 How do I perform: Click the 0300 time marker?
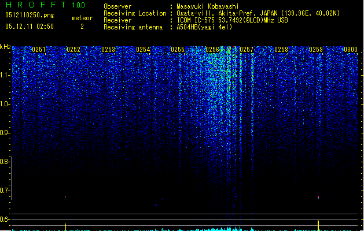point(351,50)
